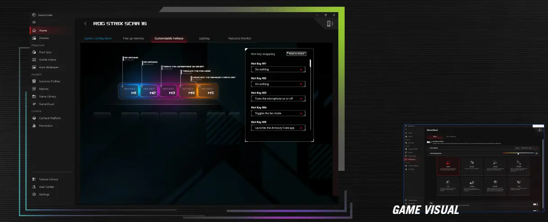Toggle GameVisual effect switch in small window
The width and height of the screenshot is (548, 222).
(x=429, y=142)
